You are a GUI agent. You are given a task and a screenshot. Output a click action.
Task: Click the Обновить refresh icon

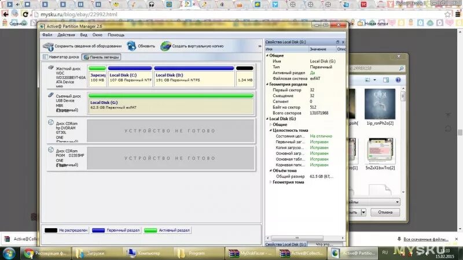pos(131,46)
